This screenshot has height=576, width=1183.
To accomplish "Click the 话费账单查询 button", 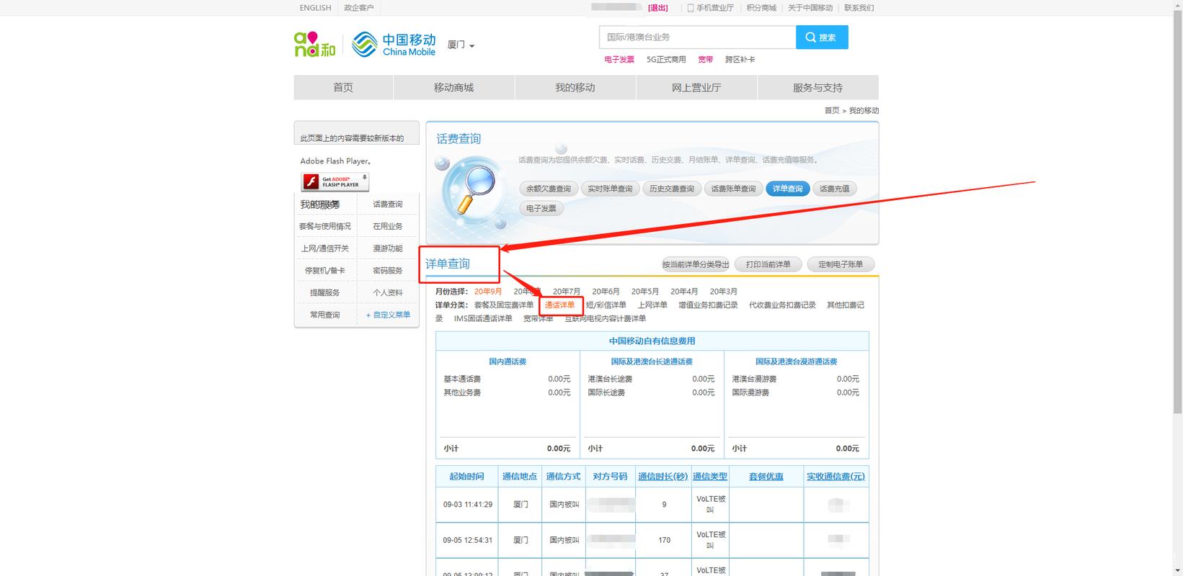I will pos(733,189).
